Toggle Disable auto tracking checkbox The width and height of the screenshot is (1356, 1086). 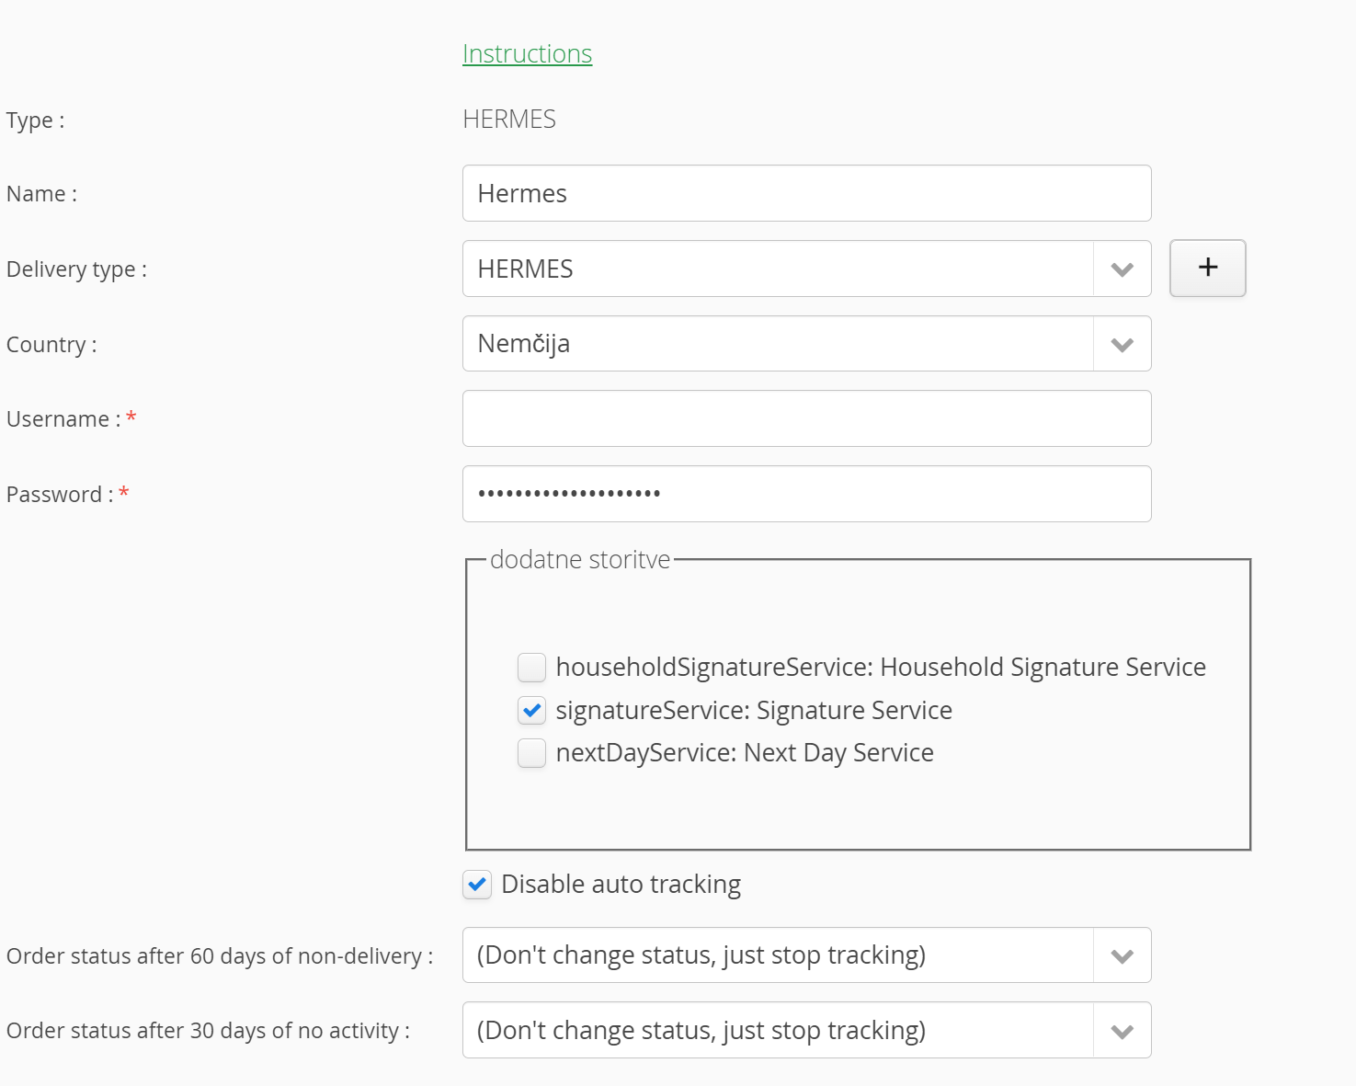point(477,885)
